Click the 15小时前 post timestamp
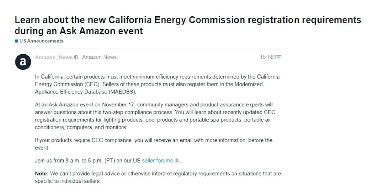385x192 pixels. (x=271, y=57)
